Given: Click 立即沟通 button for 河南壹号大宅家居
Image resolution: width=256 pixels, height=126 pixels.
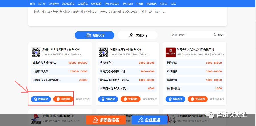Looking at the screenshot, I should click(x=198, y=99).
